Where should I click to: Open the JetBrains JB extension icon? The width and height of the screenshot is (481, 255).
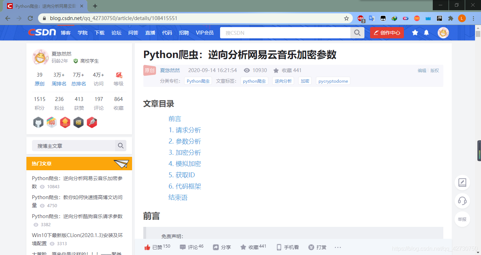click(x=439, y=18)
